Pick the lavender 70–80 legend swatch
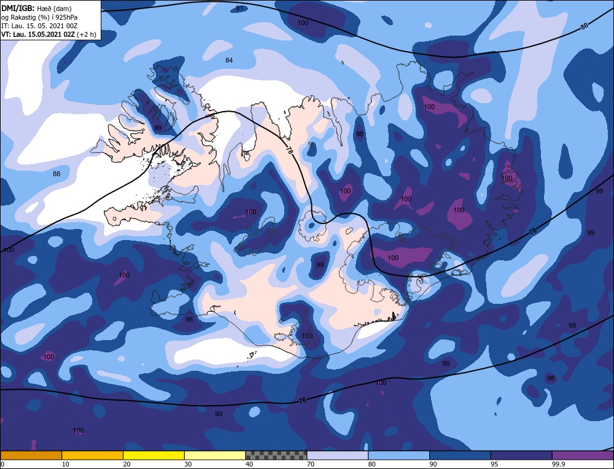This screenshot has height=469, width=614. (x=338, y=455)
